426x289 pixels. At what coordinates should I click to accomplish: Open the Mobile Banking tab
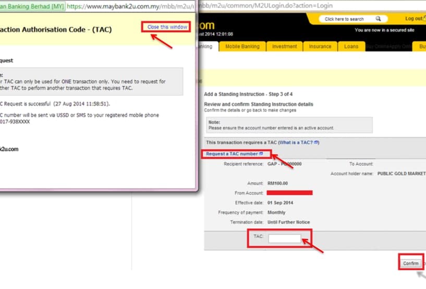click(242, 46)
